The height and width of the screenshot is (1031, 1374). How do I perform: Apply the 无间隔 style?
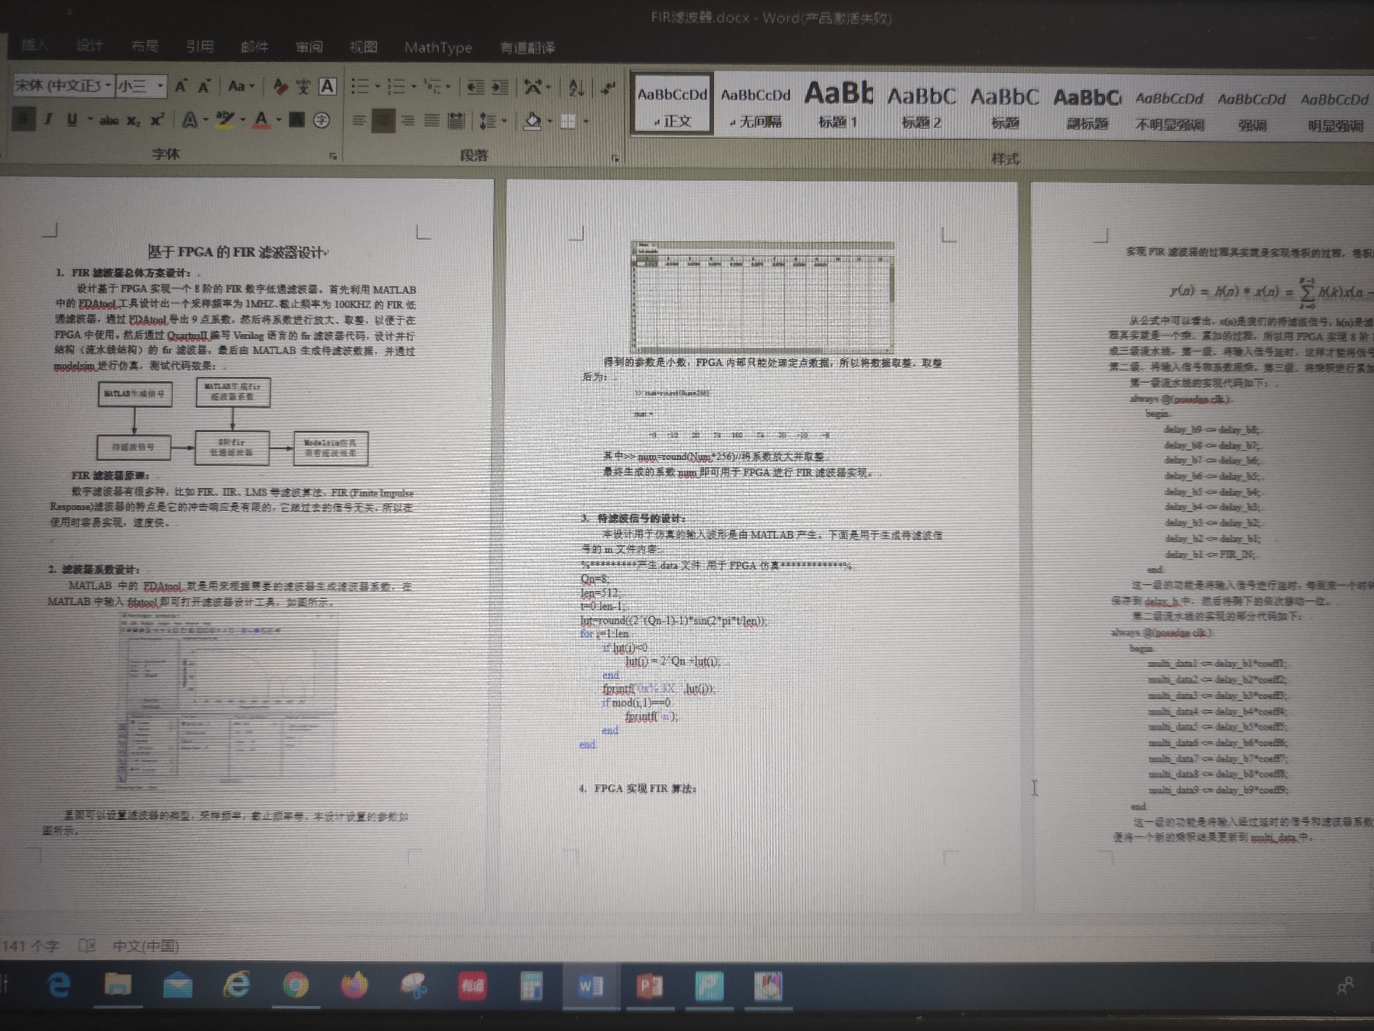click(755, 104)
